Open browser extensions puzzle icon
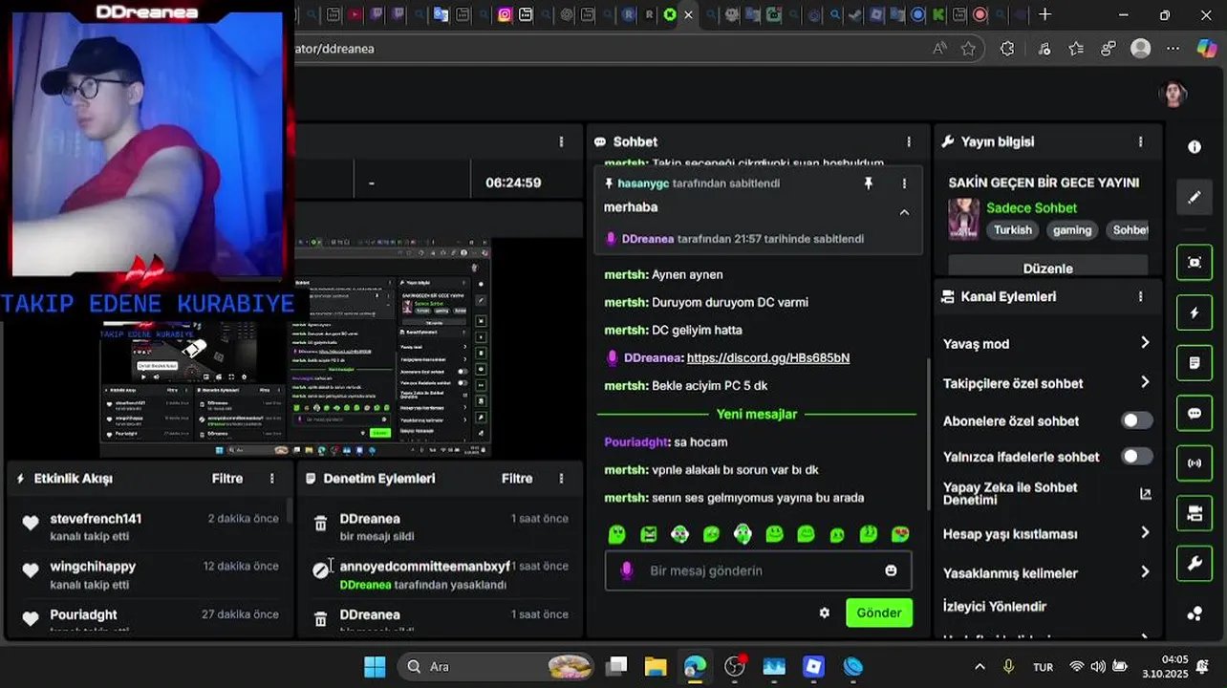1227x688 pixels. pos(1007,49)
